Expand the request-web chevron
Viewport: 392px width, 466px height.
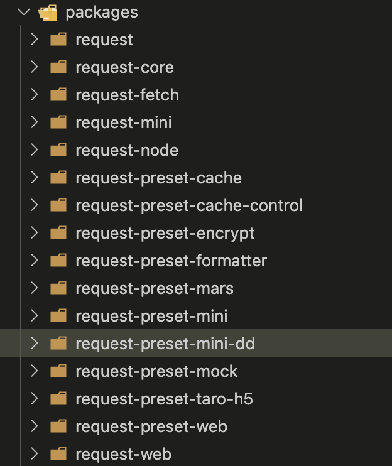[x=34, y=454]
